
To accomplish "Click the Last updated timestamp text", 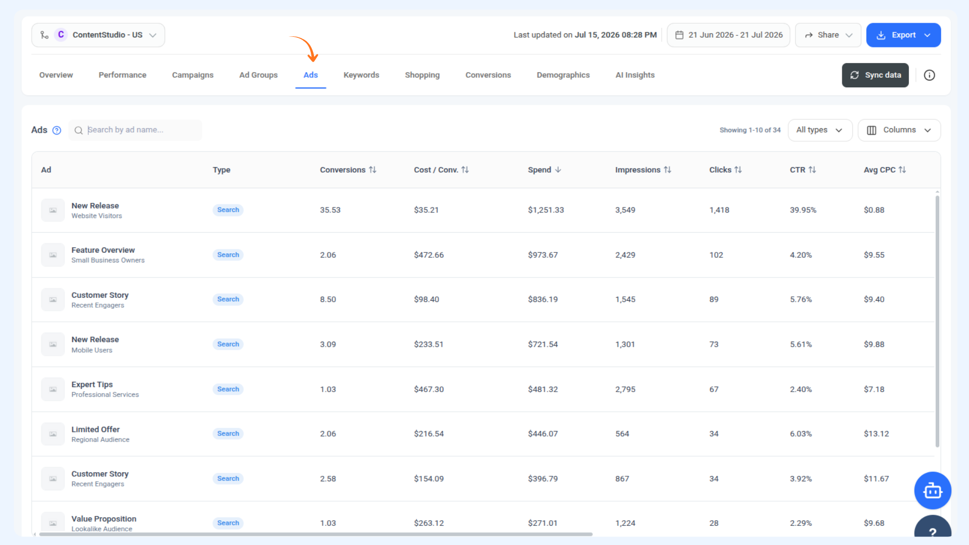I will pyautogui.click(x=585, y=35).
